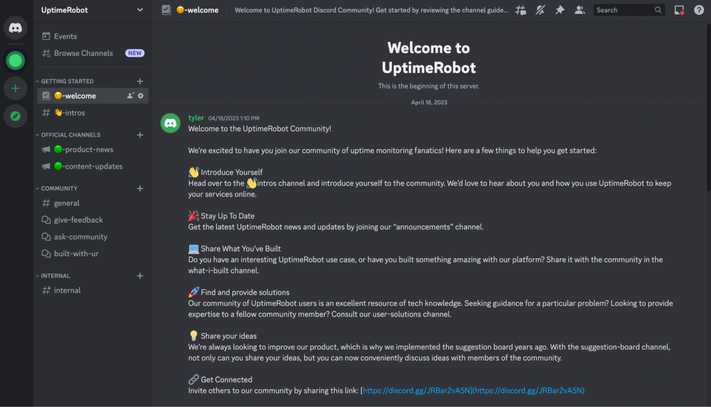
Task: Open the threads panel icon
Action: [520, 10]
